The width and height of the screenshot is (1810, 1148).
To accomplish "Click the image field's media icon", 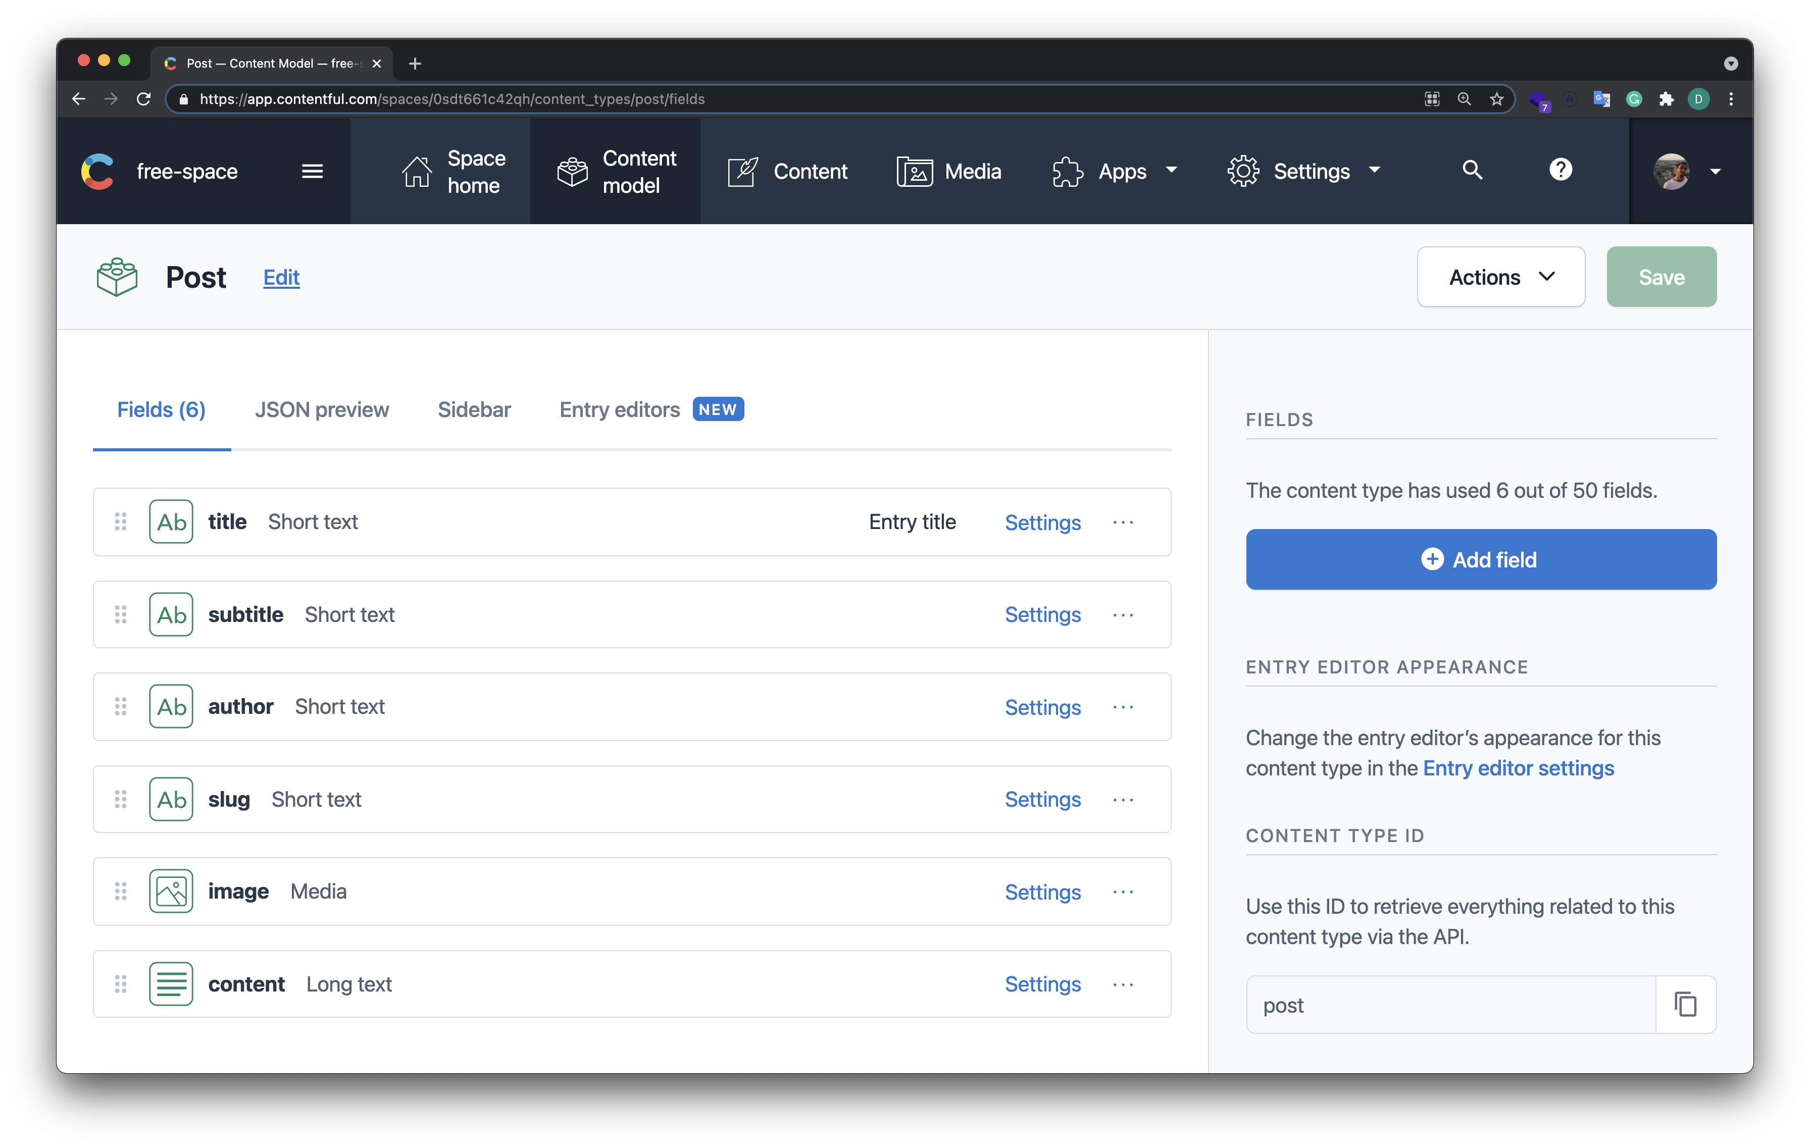I will (x=171, y=891).
